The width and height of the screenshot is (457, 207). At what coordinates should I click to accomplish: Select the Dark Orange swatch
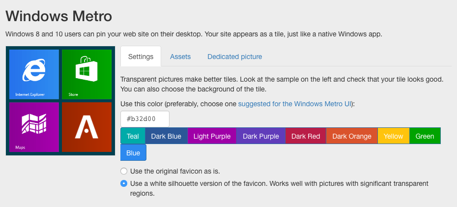coord(352,136)
